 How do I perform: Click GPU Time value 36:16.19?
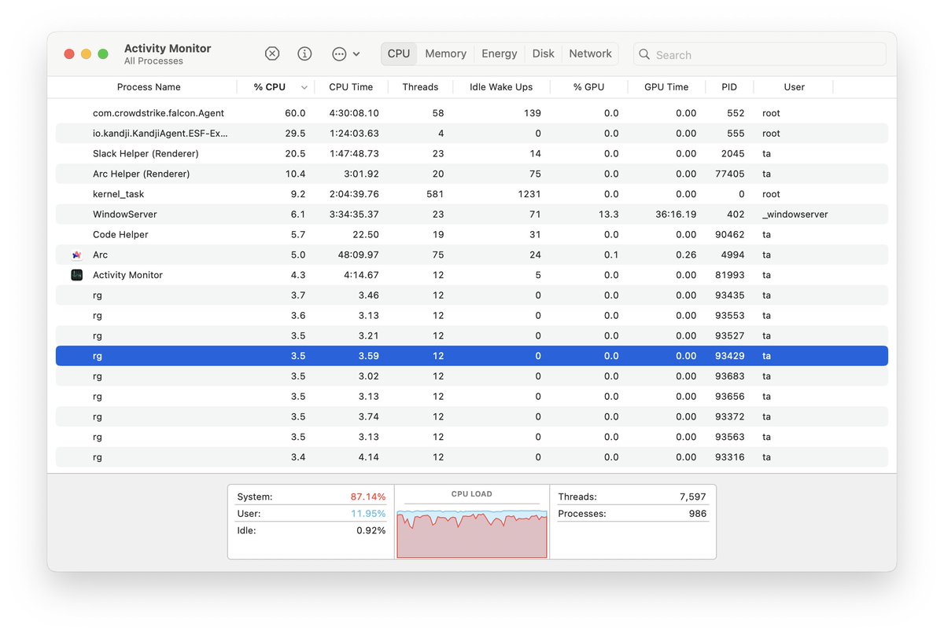674,214
